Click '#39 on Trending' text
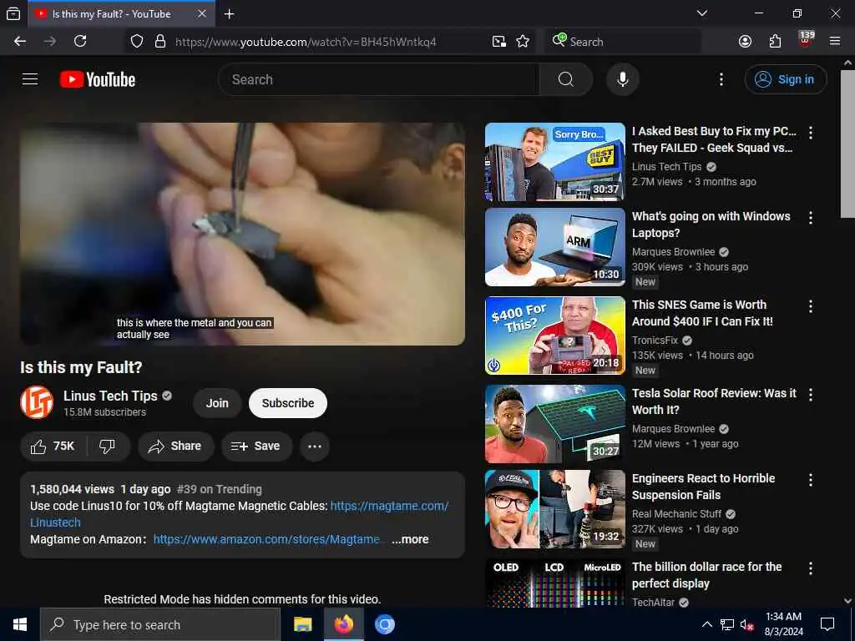The image size is (855, 641). pyautogui.click(x=220, y=489)
